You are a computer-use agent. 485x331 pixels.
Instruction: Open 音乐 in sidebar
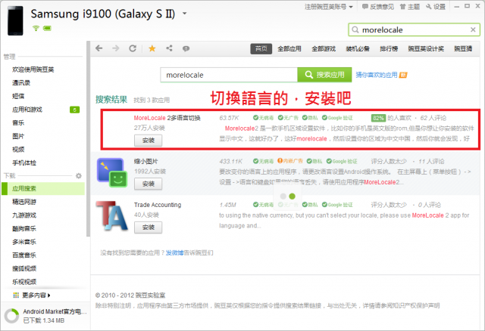[x=18, y=122]
